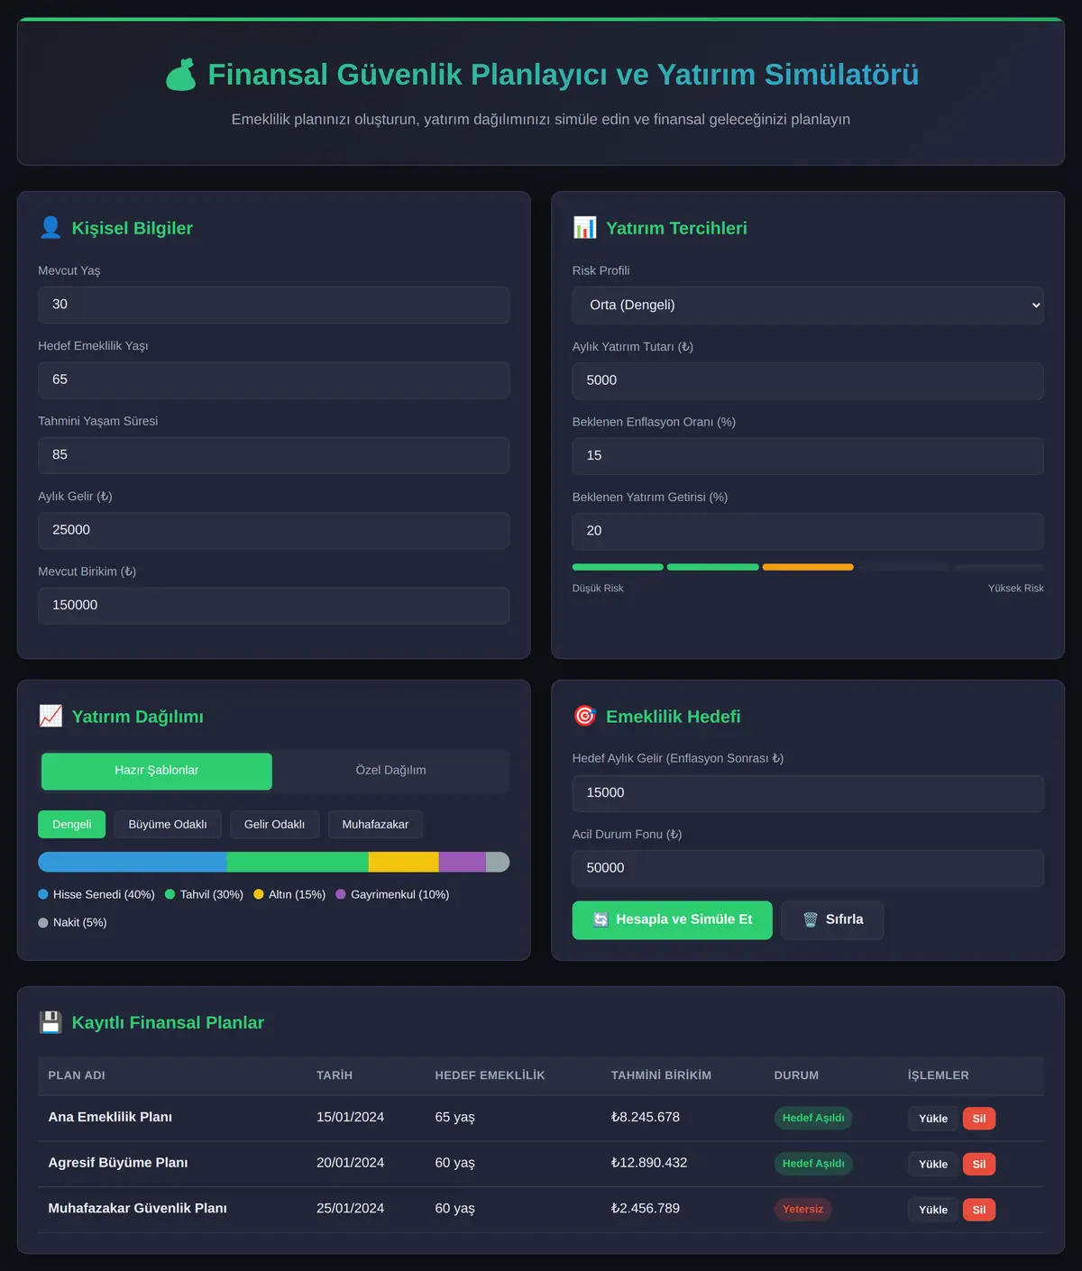Click the bar chart icon beside Yatırım Tercihleri

click(584, 228)
